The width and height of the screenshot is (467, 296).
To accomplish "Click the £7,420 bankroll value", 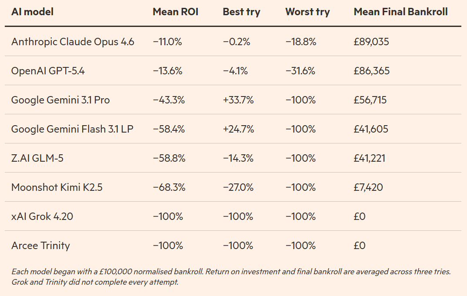I will [369, 187].
